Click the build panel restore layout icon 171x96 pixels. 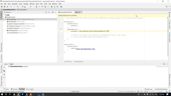[x=4, y=71]
